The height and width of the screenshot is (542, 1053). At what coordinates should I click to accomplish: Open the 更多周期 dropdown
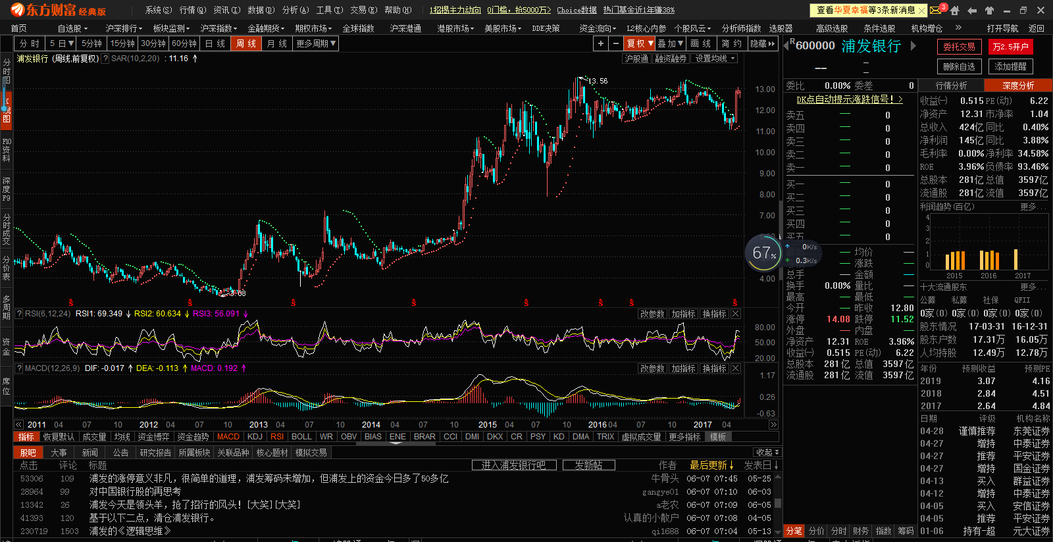tap(316, 43)
